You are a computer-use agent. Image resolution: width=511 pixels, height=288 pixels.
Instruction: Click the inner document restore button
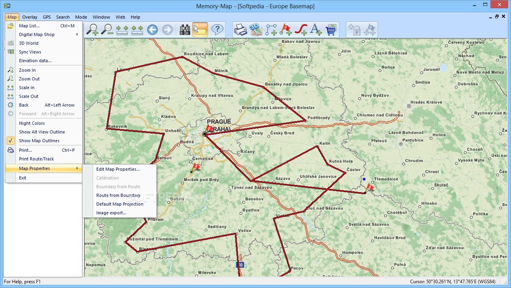(x=497, y=17)
